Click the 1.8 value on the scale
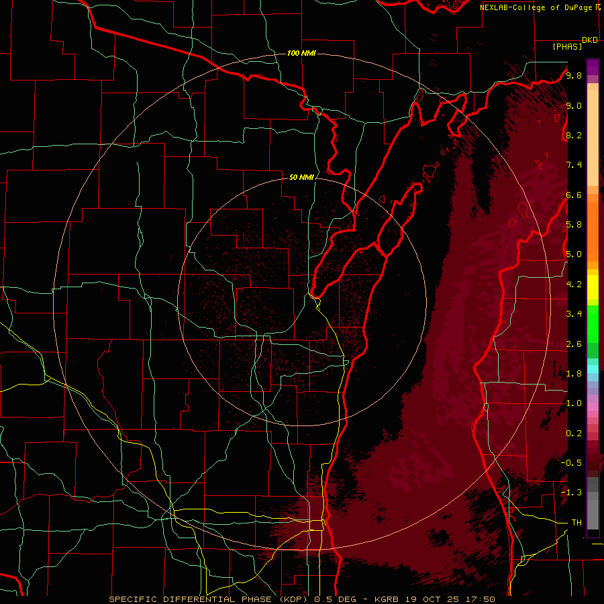 [x=574, y=374]
